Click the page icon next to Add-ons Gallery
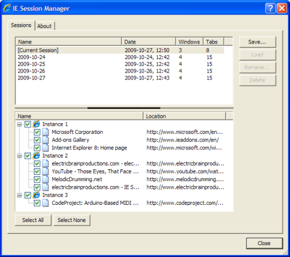This screenshot has height=257, width=290. pyautogui.click(x=46, y=140)
